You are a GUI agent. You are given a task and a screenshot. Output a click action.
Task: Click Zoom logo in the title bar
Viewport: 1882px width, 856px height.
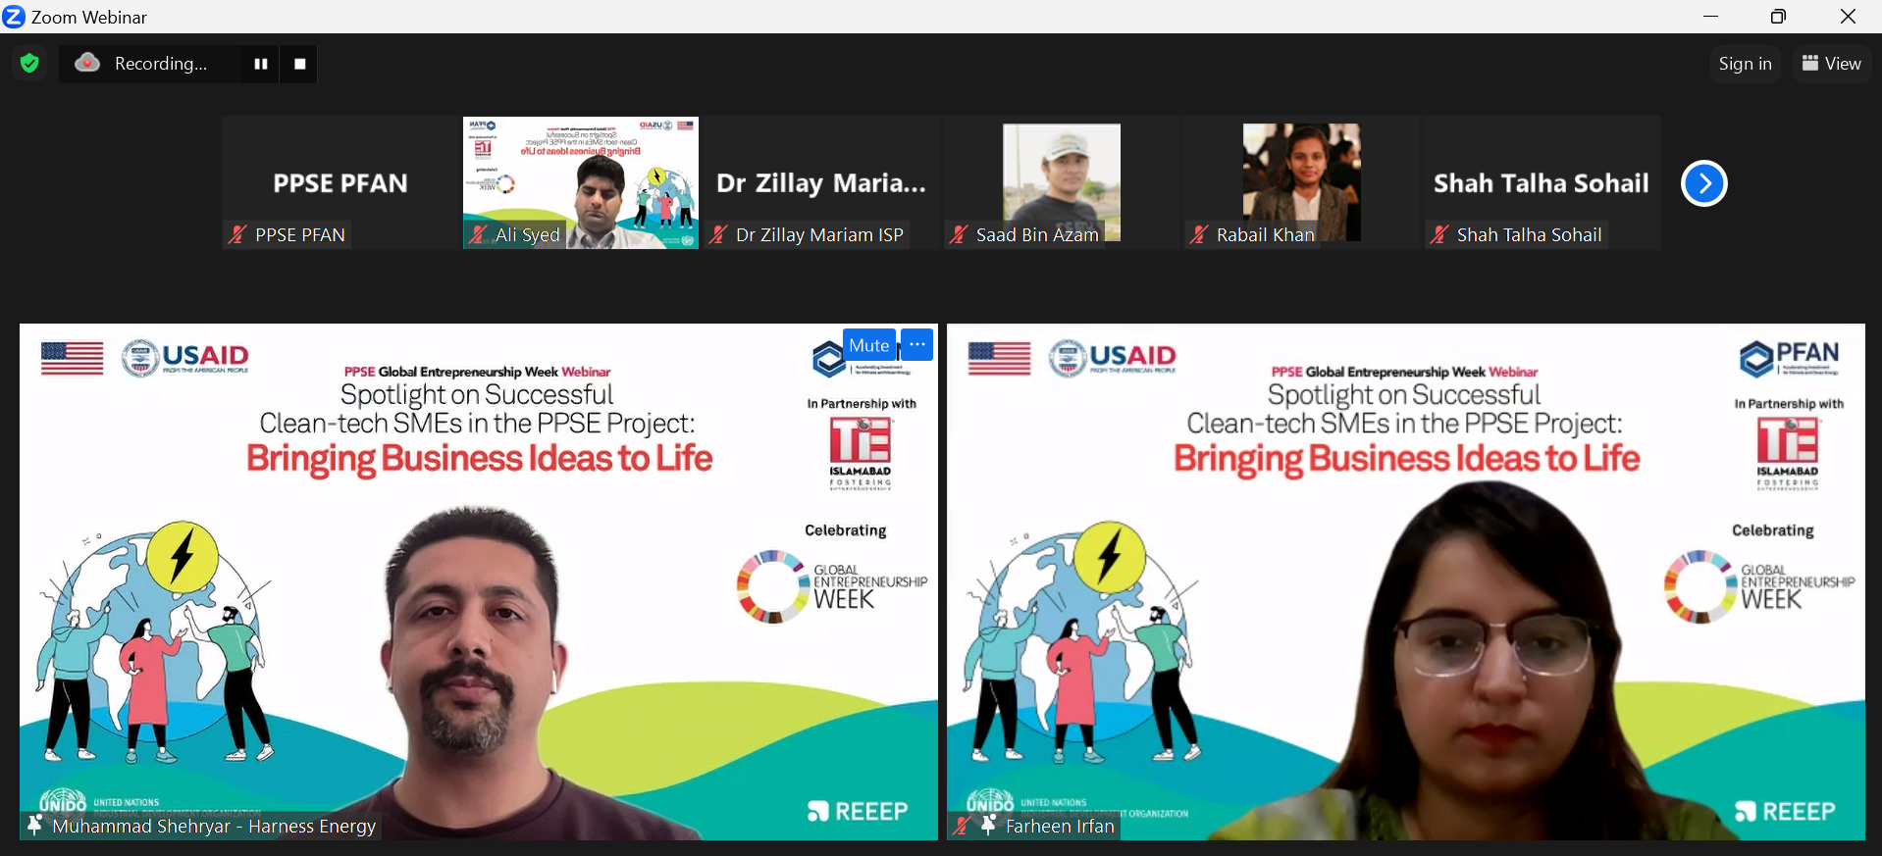(14, 17)
